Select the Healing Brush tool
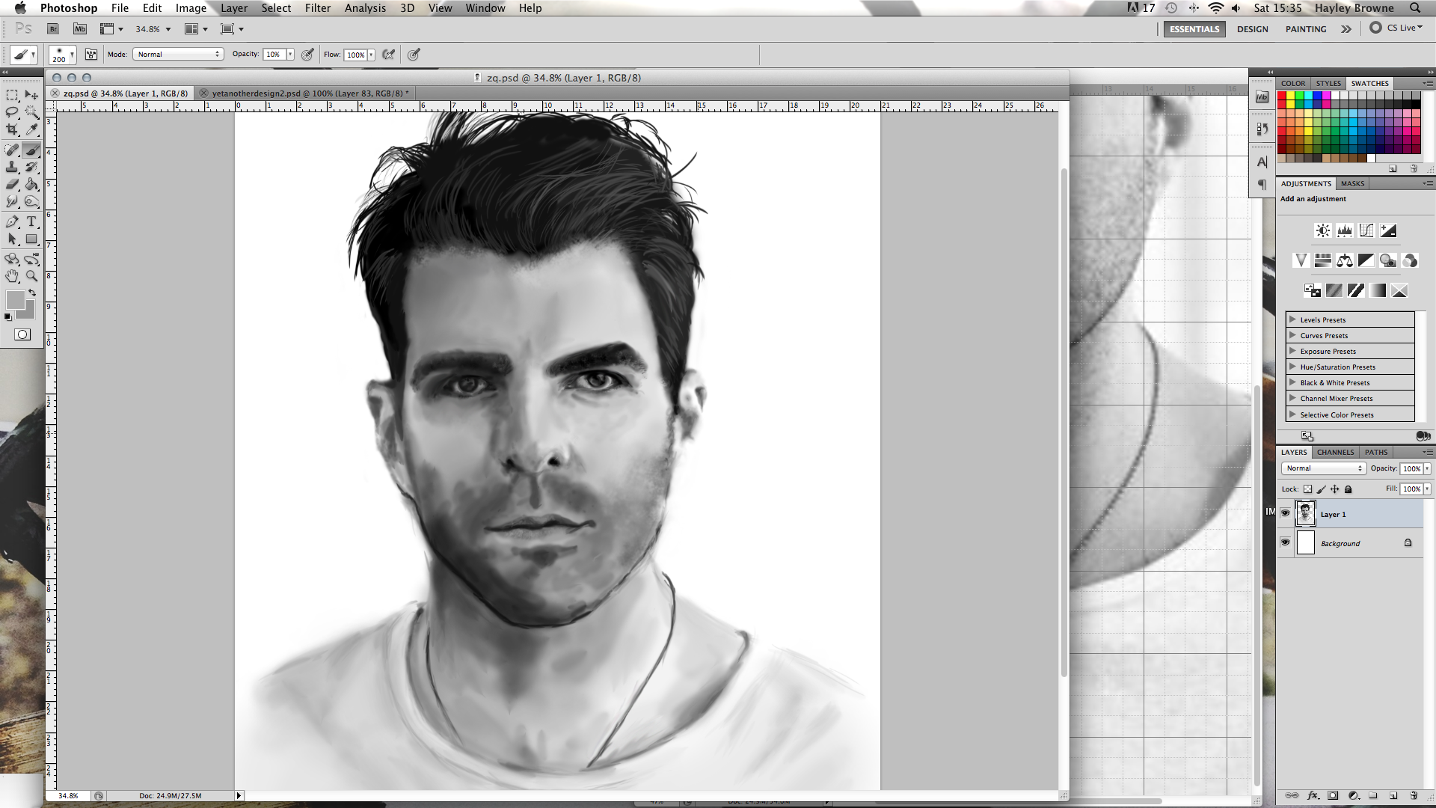1436x808 pixels. click(x=12, y=150)
